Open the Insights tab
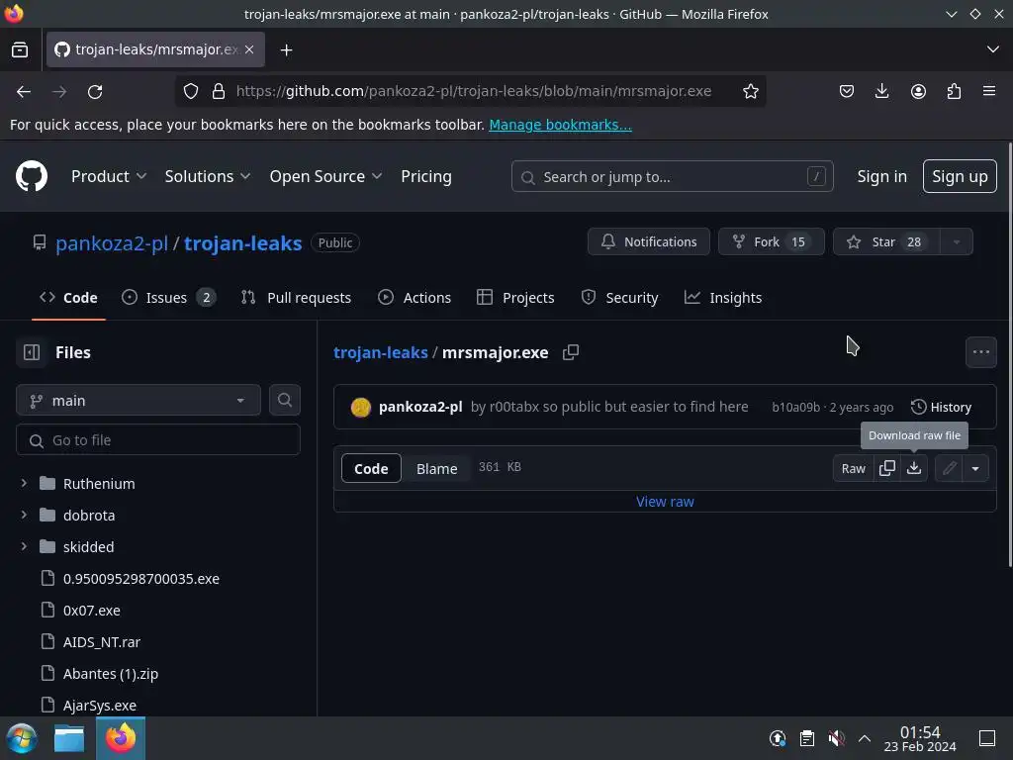1013x760 pixels. (723, 297)
